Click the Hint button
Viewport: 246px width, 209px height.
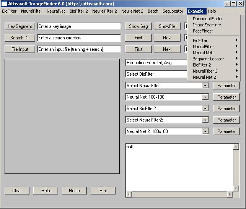(103, 191)
